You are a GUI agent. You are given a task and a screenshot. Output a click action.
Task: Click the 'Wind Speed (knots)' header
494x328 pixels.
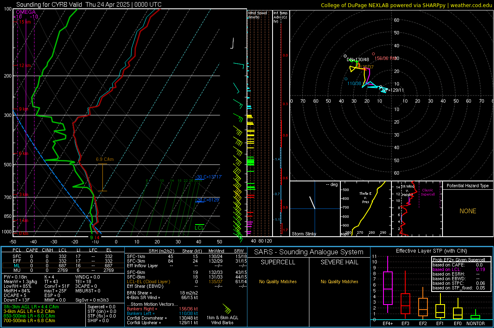257,15
